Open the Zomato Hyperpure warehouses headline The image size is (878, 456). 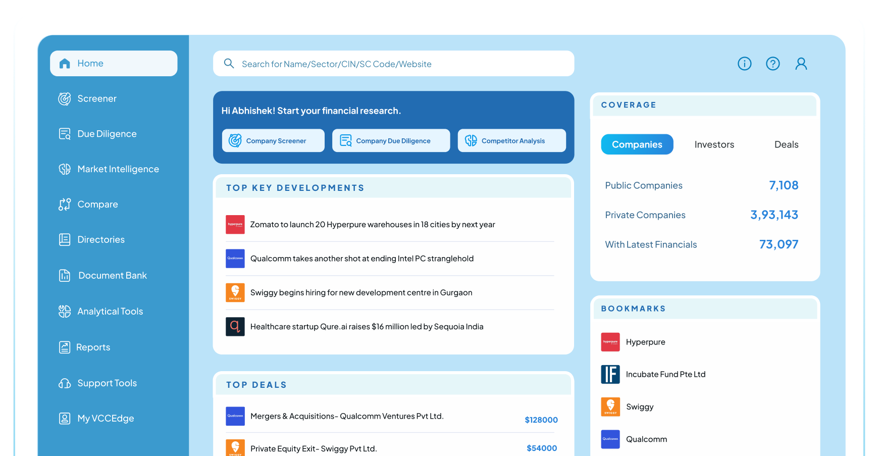pyautogui.click(x=372, y=225)
